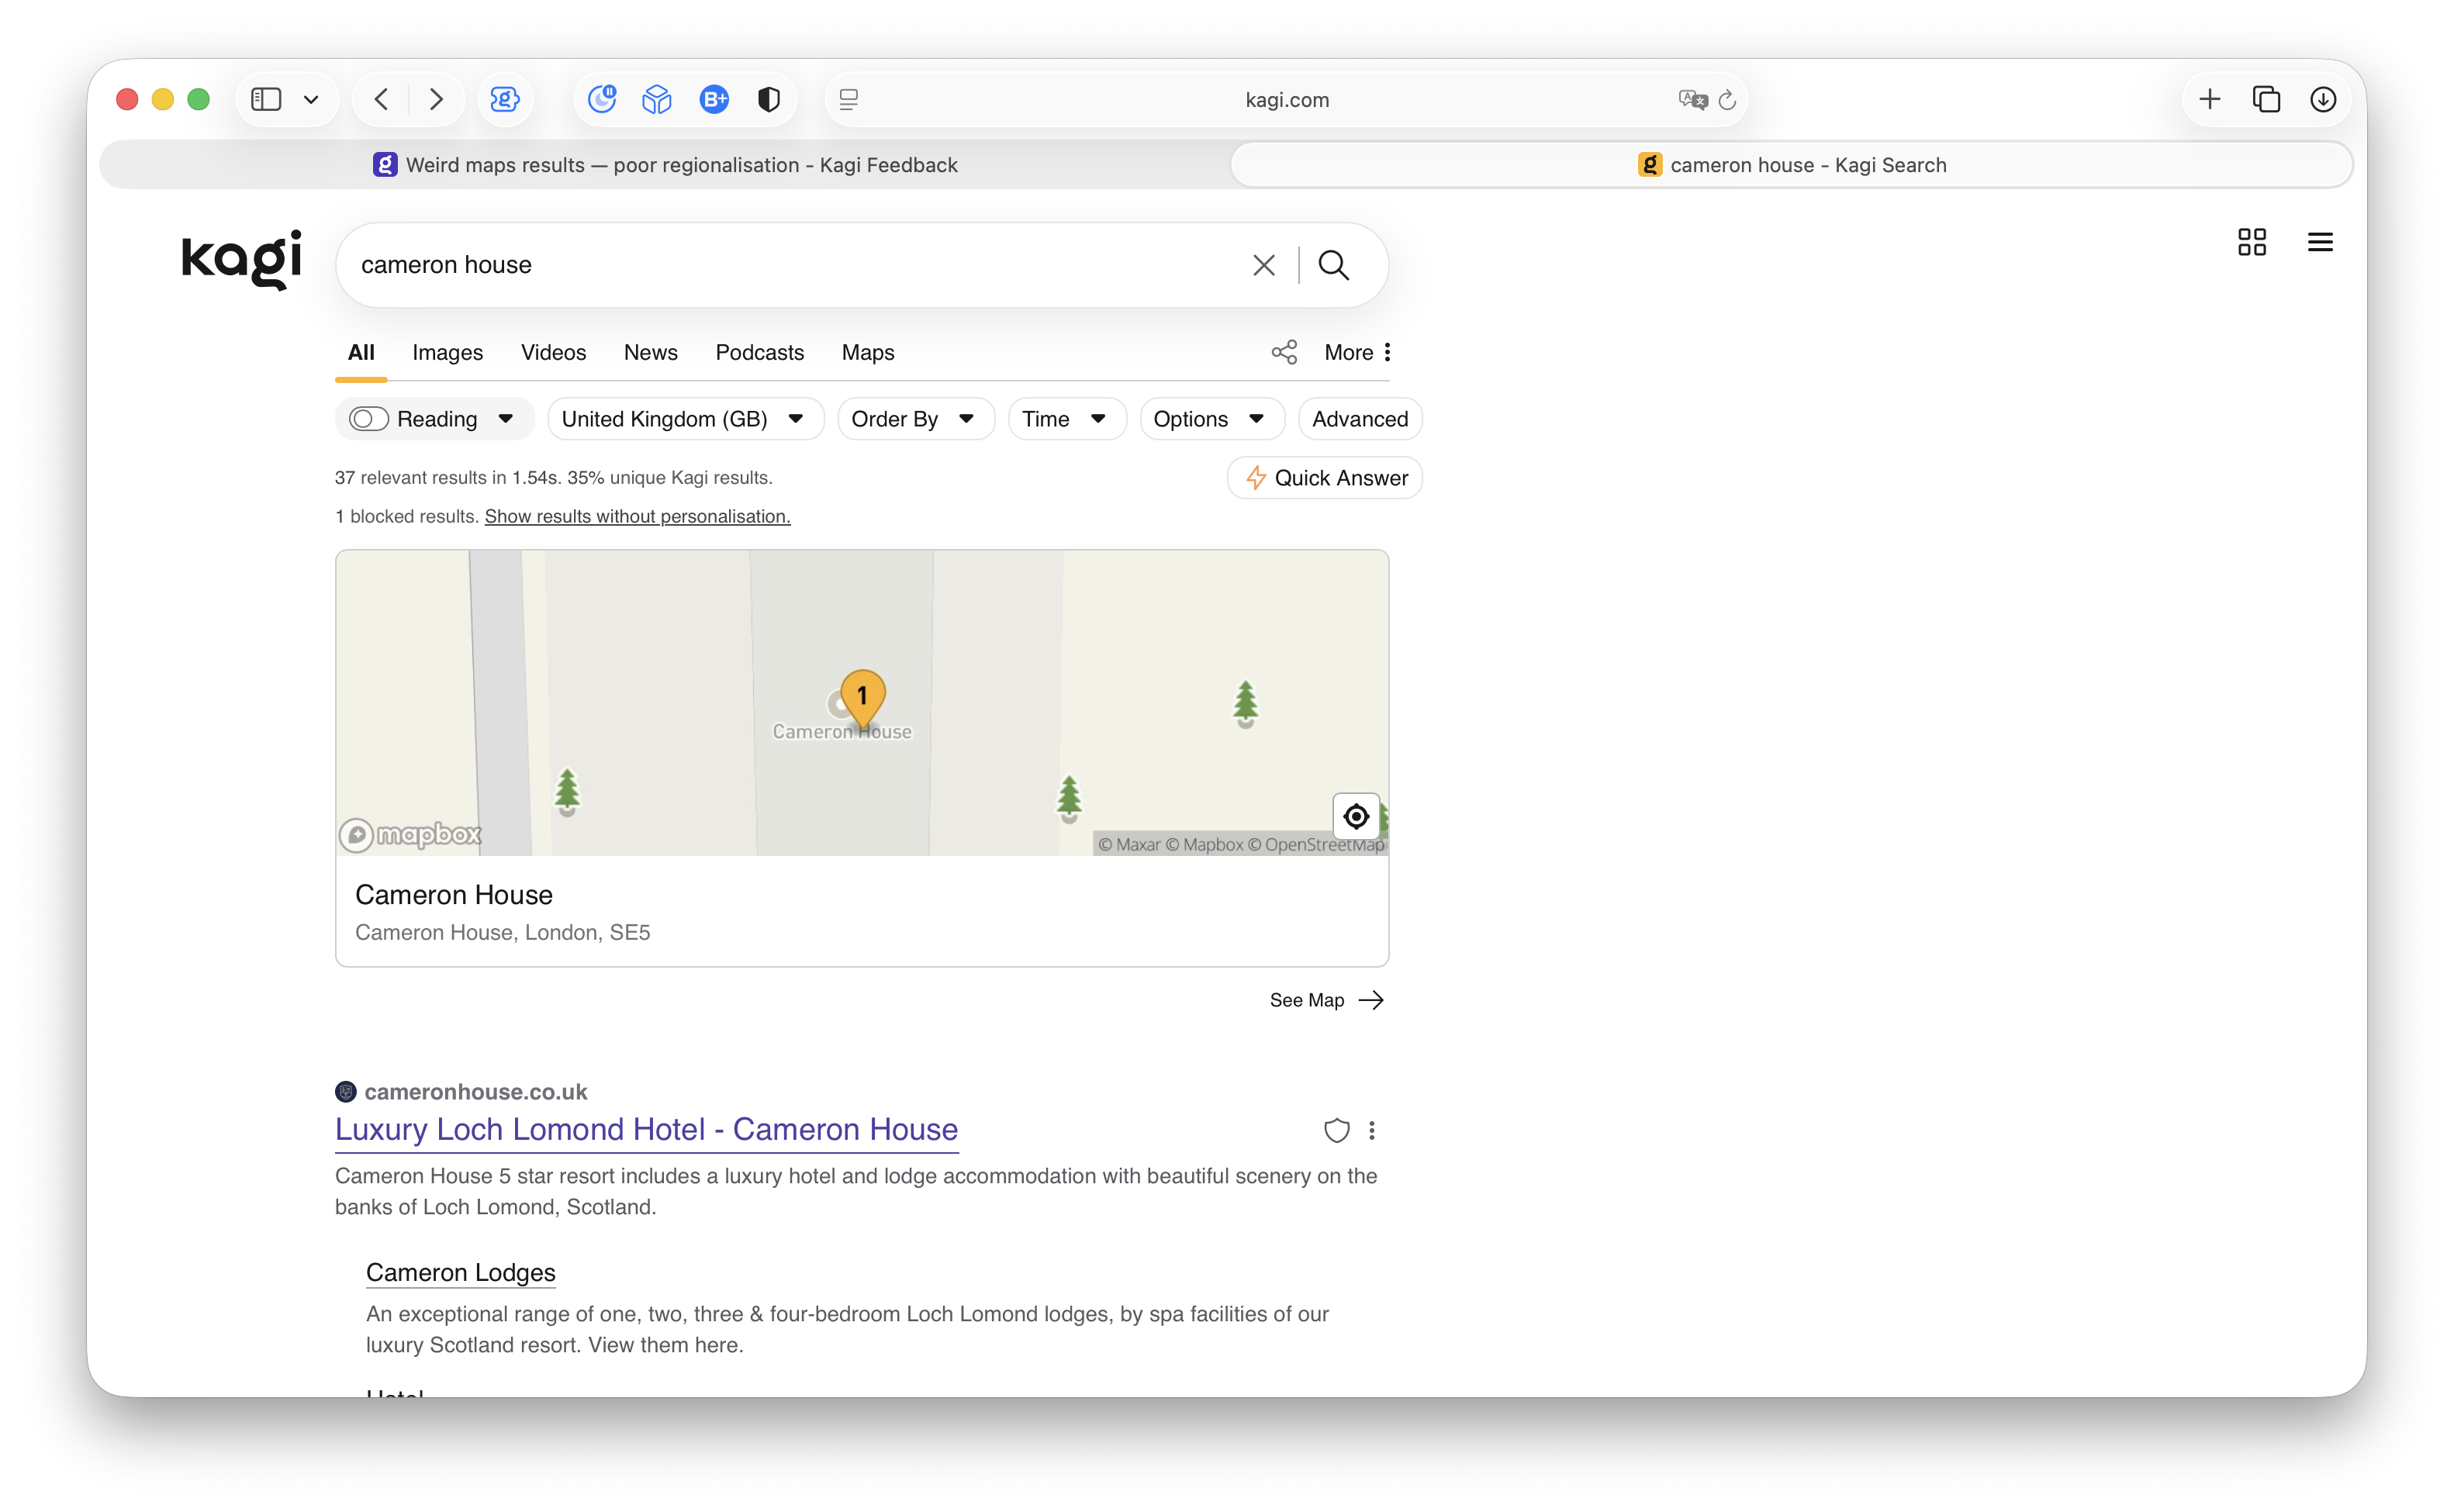Switch to the Images tab
This screenshot has height=1512, width=2454.
pos(447,352)
